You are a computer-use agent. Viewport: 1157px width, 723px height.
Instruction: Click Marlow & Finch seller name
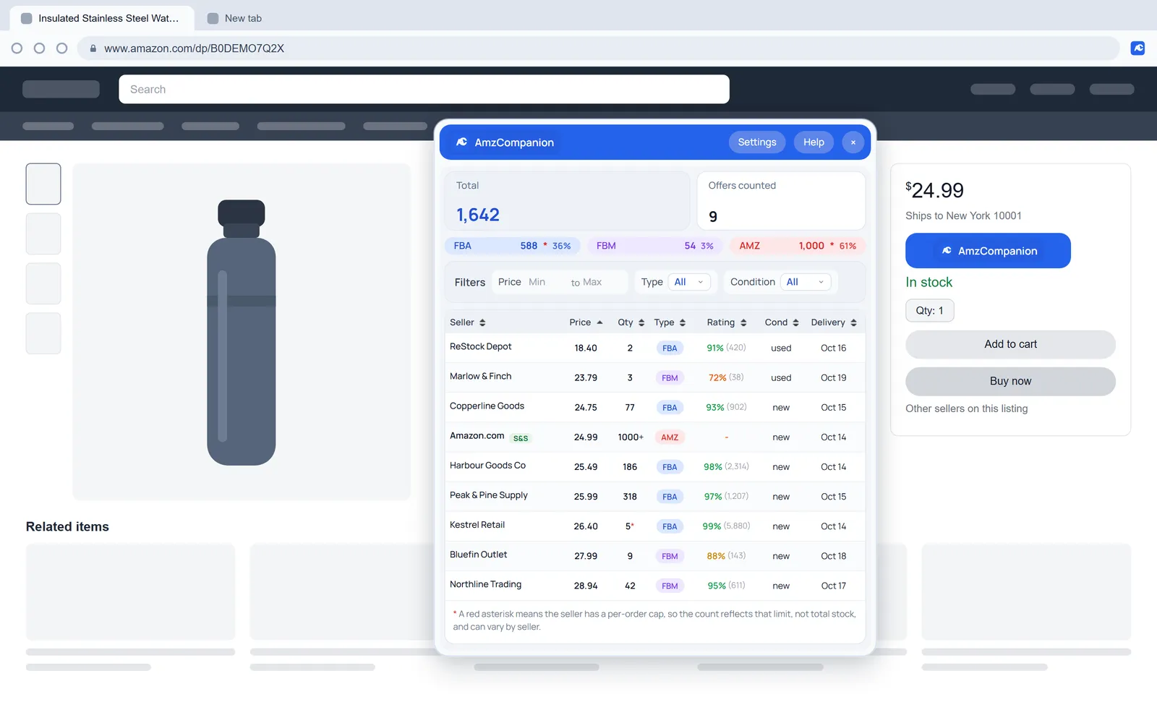coord(480,376)
